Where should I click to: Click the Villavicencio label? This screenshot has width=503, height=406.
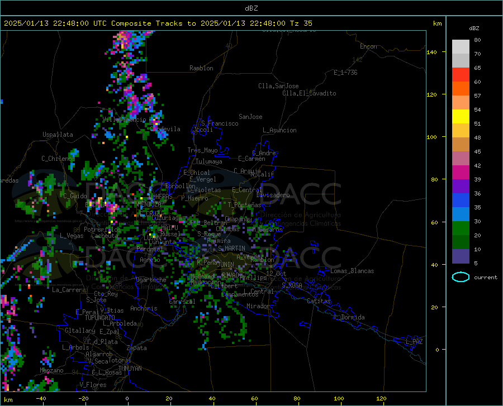point(124,120)
